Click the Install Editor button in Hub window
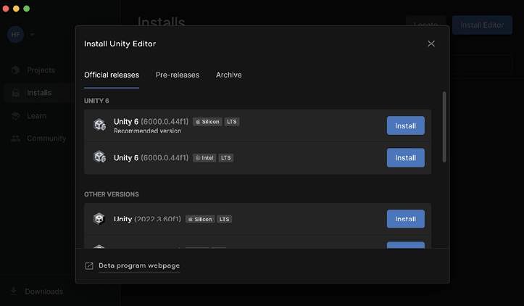The image size is (524, 306). pyautogui.click(x=482, y=25)
